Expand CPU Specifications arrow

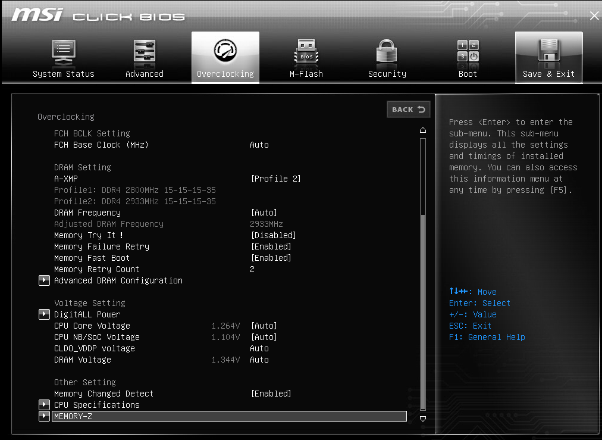(44, 405)
